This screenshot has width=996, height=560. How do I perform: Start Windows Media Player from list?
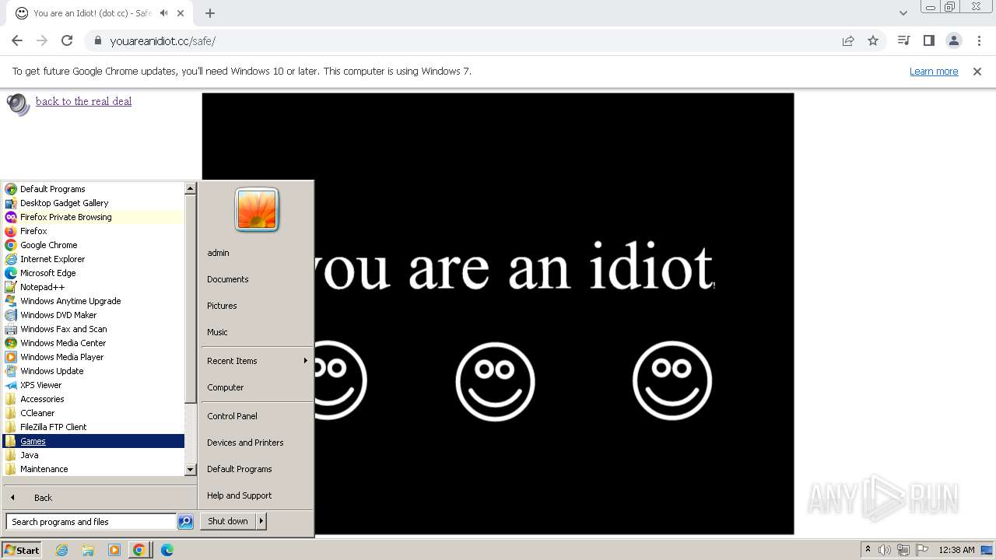click(x=93, y=357)
